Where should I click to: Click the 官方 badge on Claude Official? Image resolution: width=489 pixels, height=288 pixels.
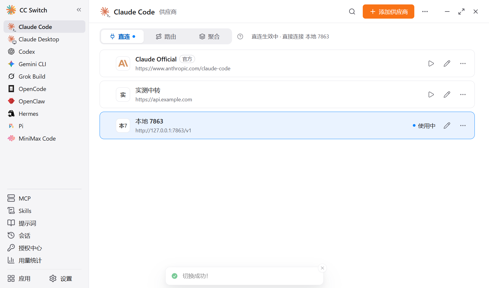click(x=187, y=59)
